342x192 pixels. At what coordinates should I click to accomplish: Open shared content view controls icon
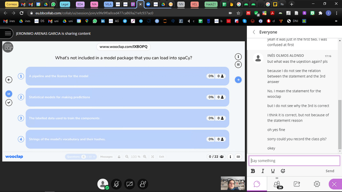pos(8,47)
